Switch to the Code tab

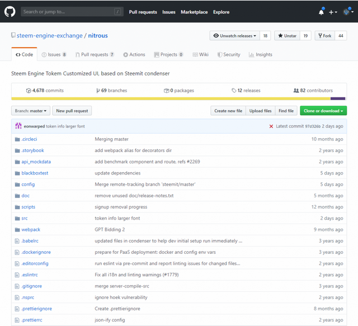24,55
